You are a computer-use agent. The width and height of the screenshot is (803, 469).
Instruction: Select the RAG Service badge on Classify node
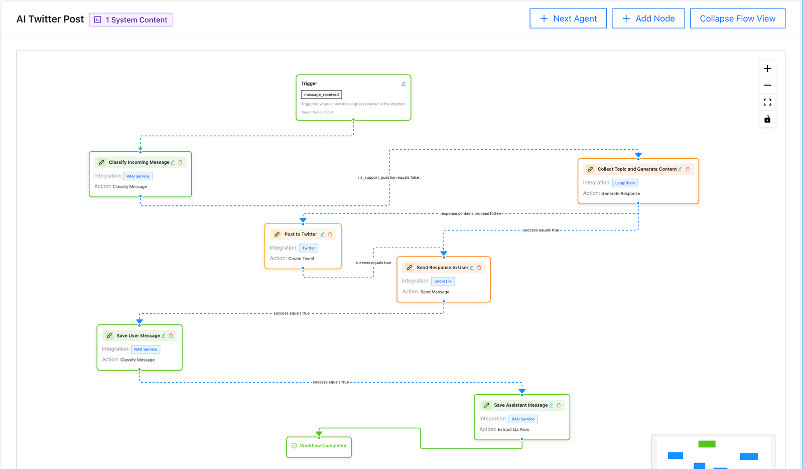click(138, 176)
